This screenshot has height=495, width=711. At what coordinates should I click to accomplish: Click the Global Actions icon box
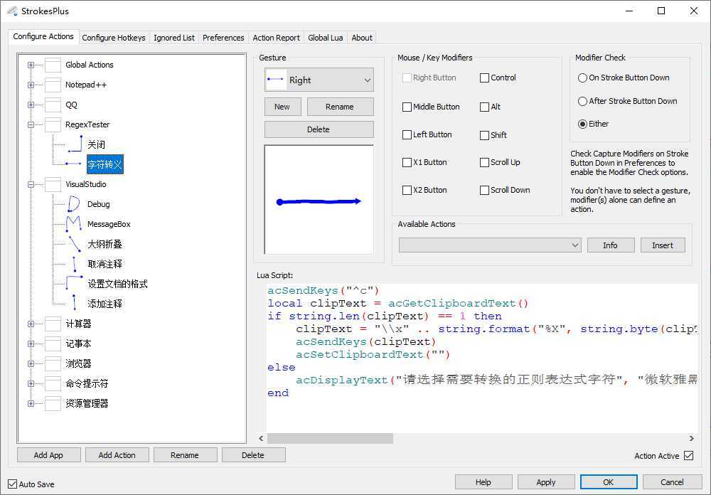tap(53, 65)
